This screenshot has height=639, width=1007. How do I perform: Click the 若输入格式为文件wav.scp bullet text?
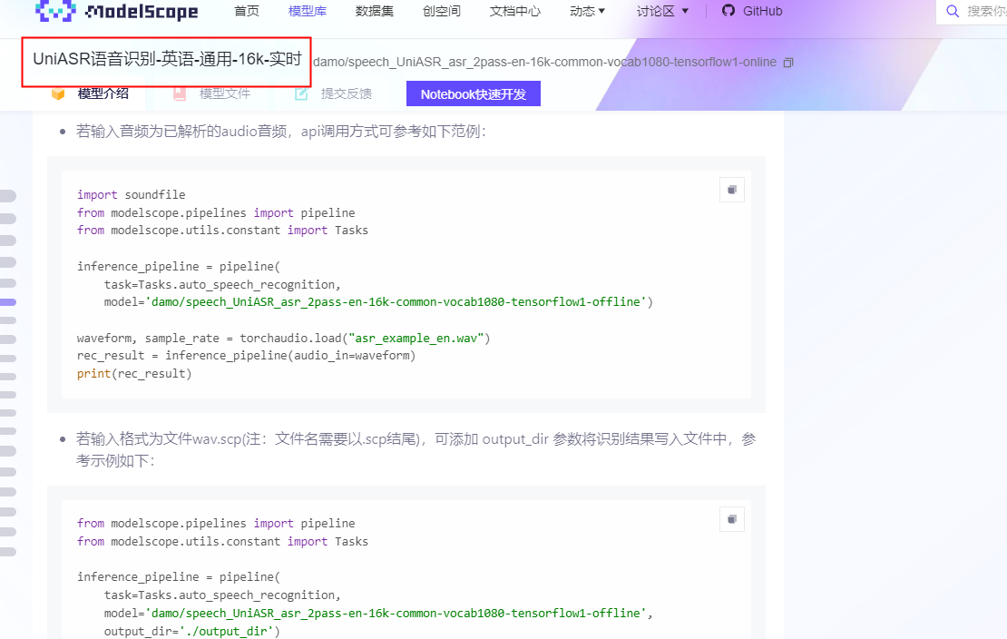(x=416, y=449)
